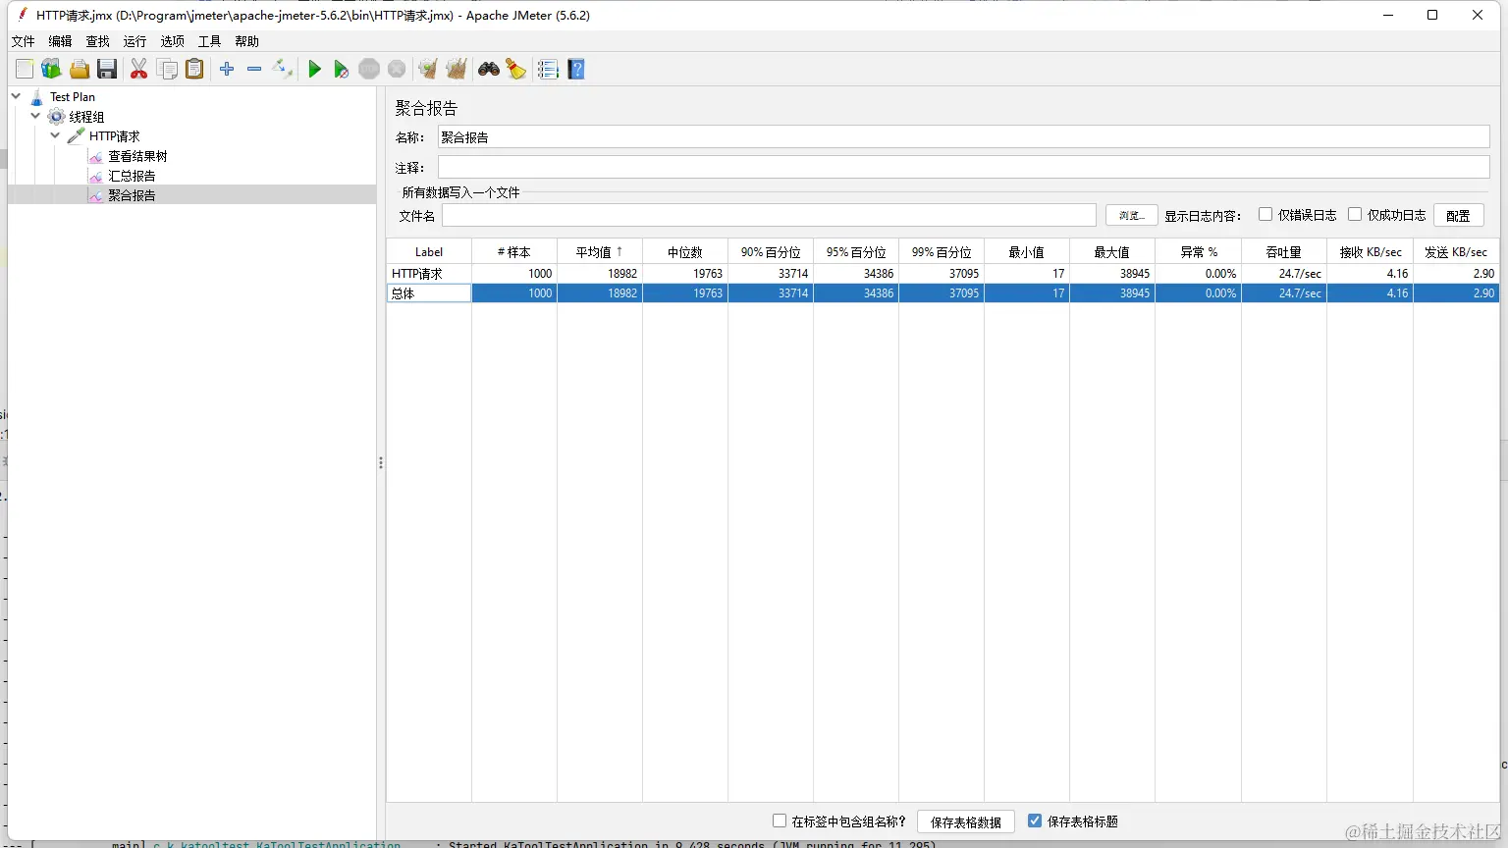Save the test plan with floppy icon
This screenshot has height=848, width=1508.
click(x=107, y=69)
